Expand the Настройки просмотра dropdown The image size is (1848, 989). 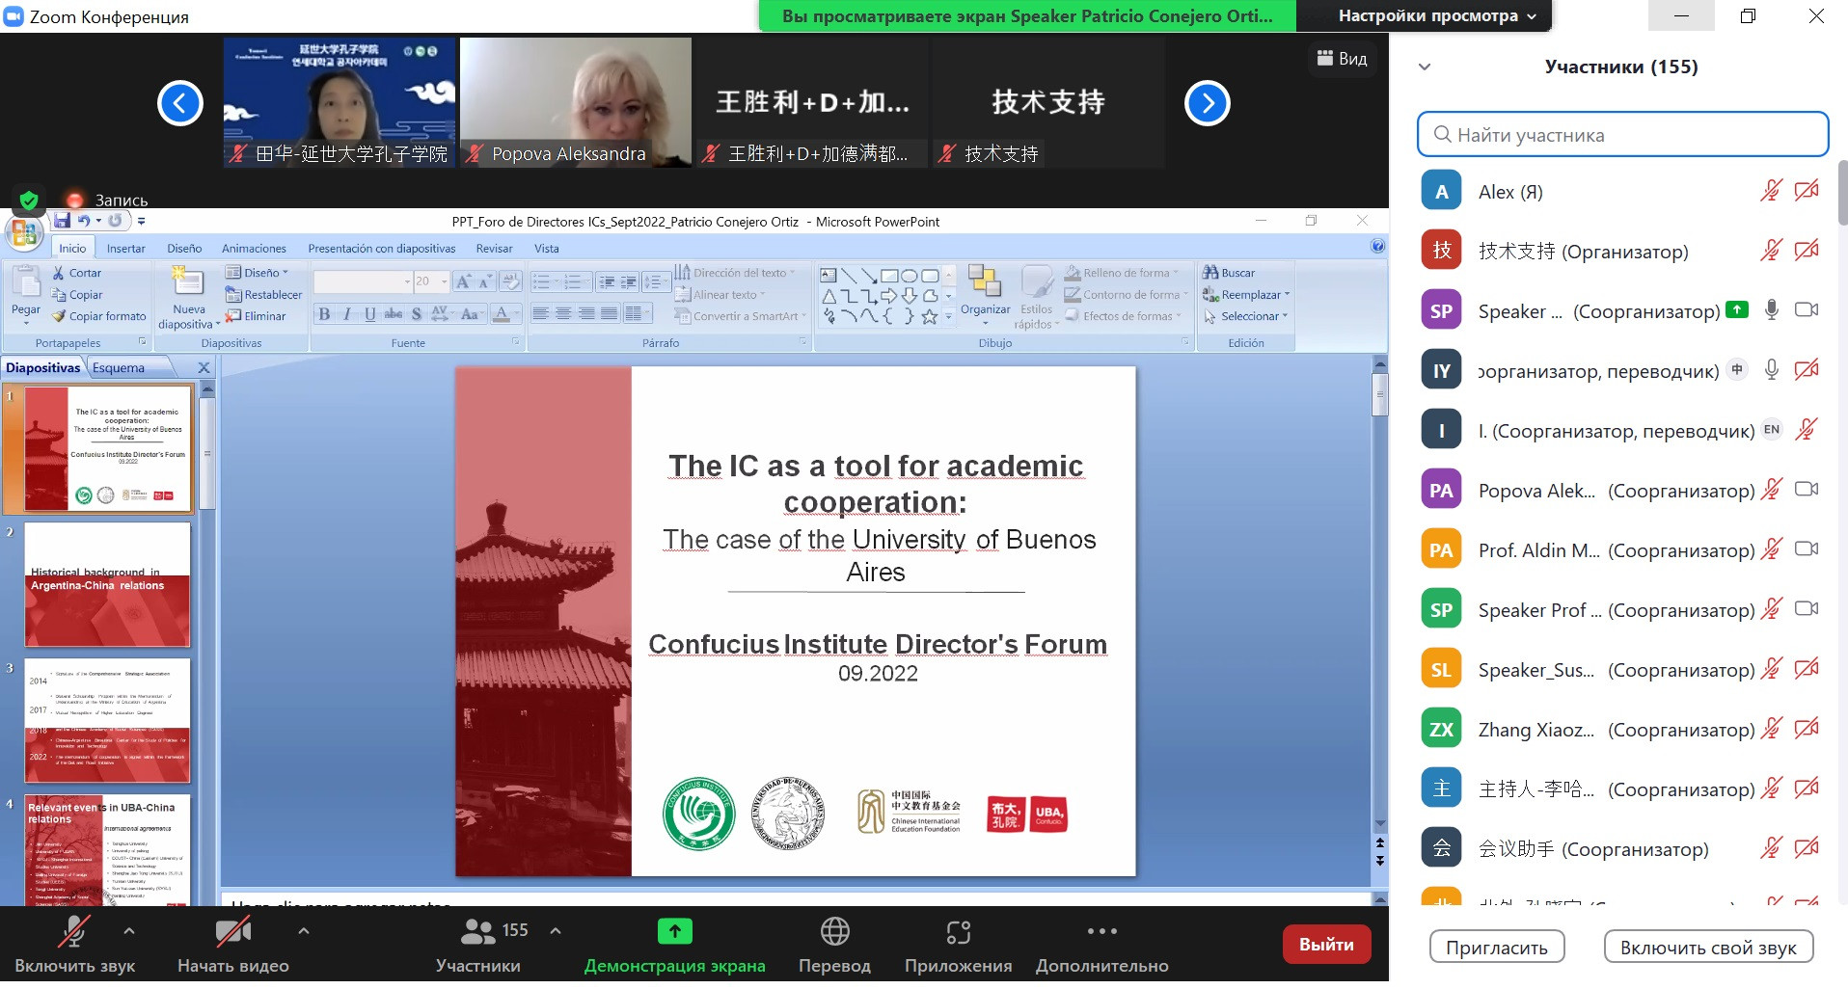pos(1436,16)
